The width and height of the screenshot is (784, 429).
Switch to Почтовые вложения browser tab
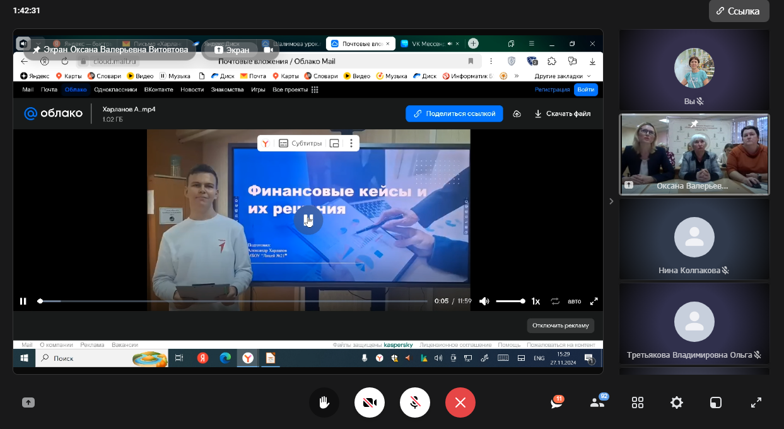(361, 44)
